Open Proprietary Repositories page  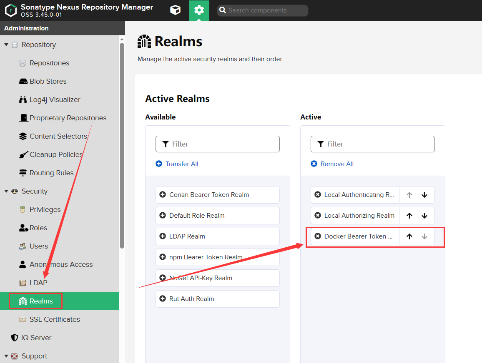click(68, 118)
